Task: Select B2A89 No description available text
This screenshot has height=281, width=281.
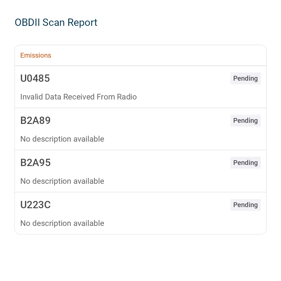Action: (x=62, y=139)
